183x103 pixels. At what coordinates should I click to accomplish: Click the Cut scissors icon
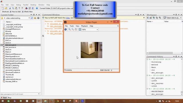point(10,8)
